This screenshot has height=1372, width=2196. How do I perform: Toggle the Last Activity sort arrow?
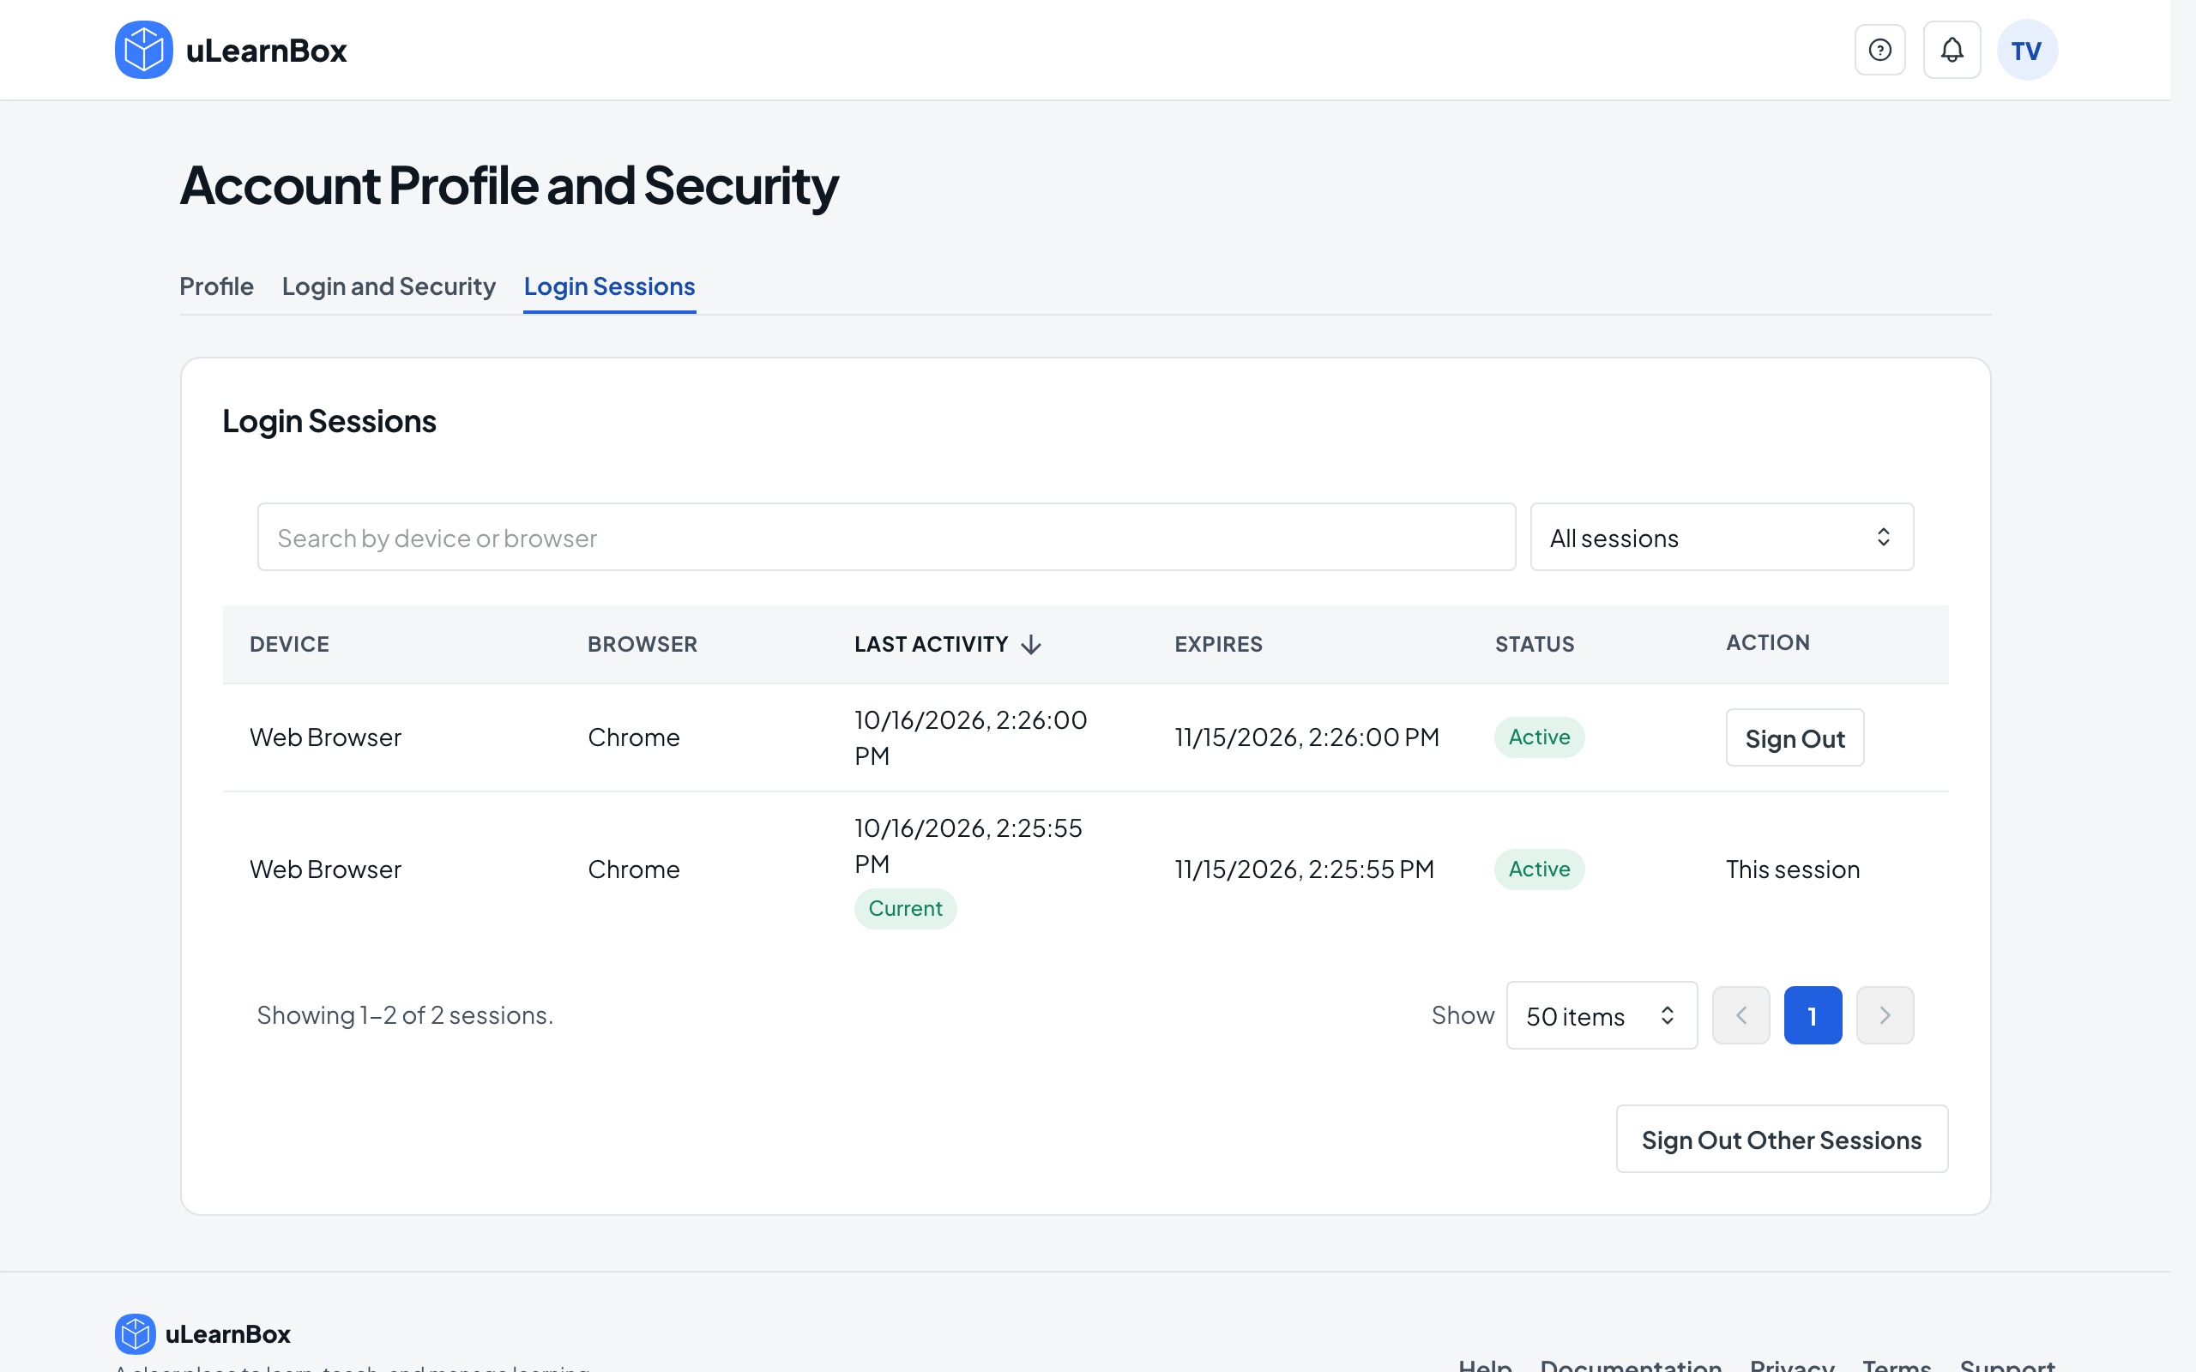(1031, 644)
